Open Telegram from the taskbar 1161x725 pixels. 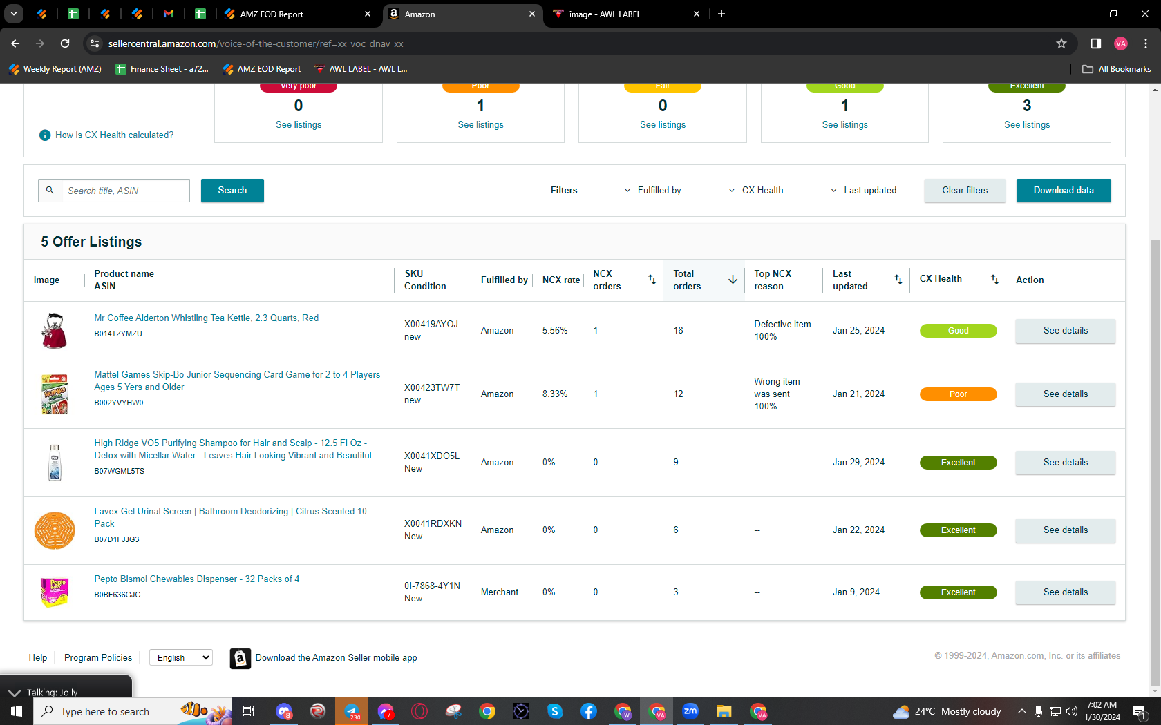tap(352, 711)
